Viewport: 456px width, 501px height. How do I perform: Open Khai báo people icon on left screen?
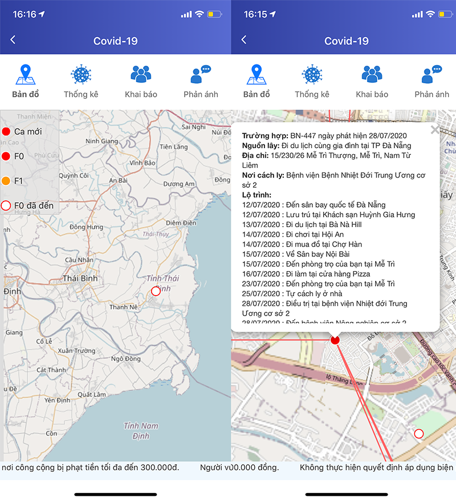pos(141,75)
